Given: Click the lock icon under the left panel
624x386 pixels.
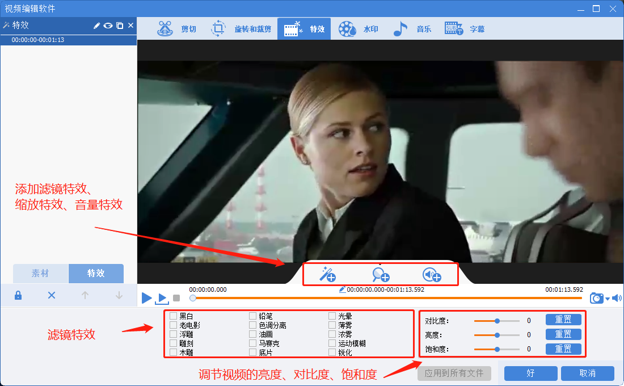Looking at the screenshot, I should (x=18, y=296).
